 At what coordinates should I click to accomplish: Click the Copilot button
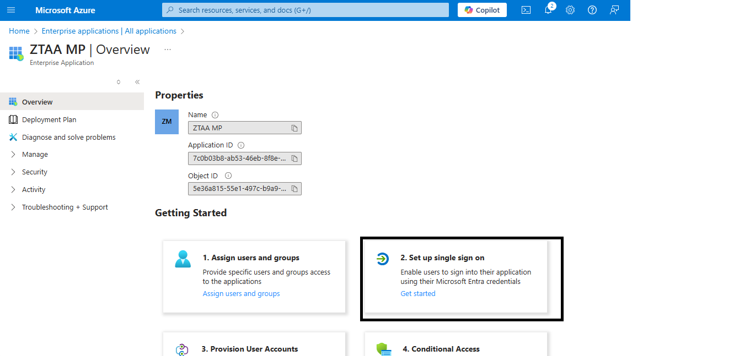point(482,10)
